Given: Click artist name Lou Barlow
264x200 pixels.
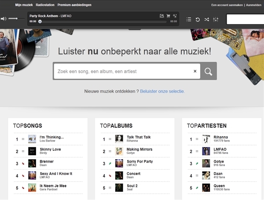Looking at the screenshot, I should coord(48,141).
